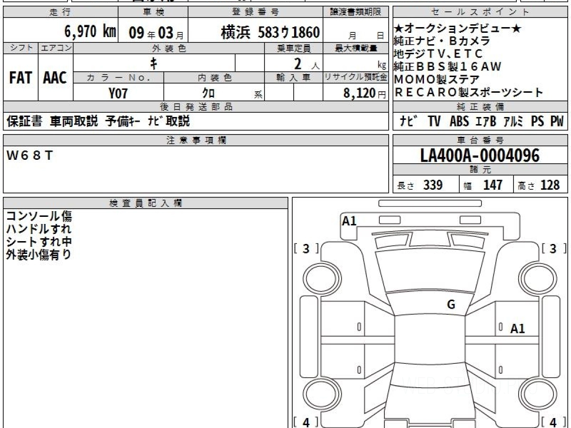The height and width of the screenshot is (428, 571).
Task: Click the seating capacity value 2 人
Action: [307, 63]
